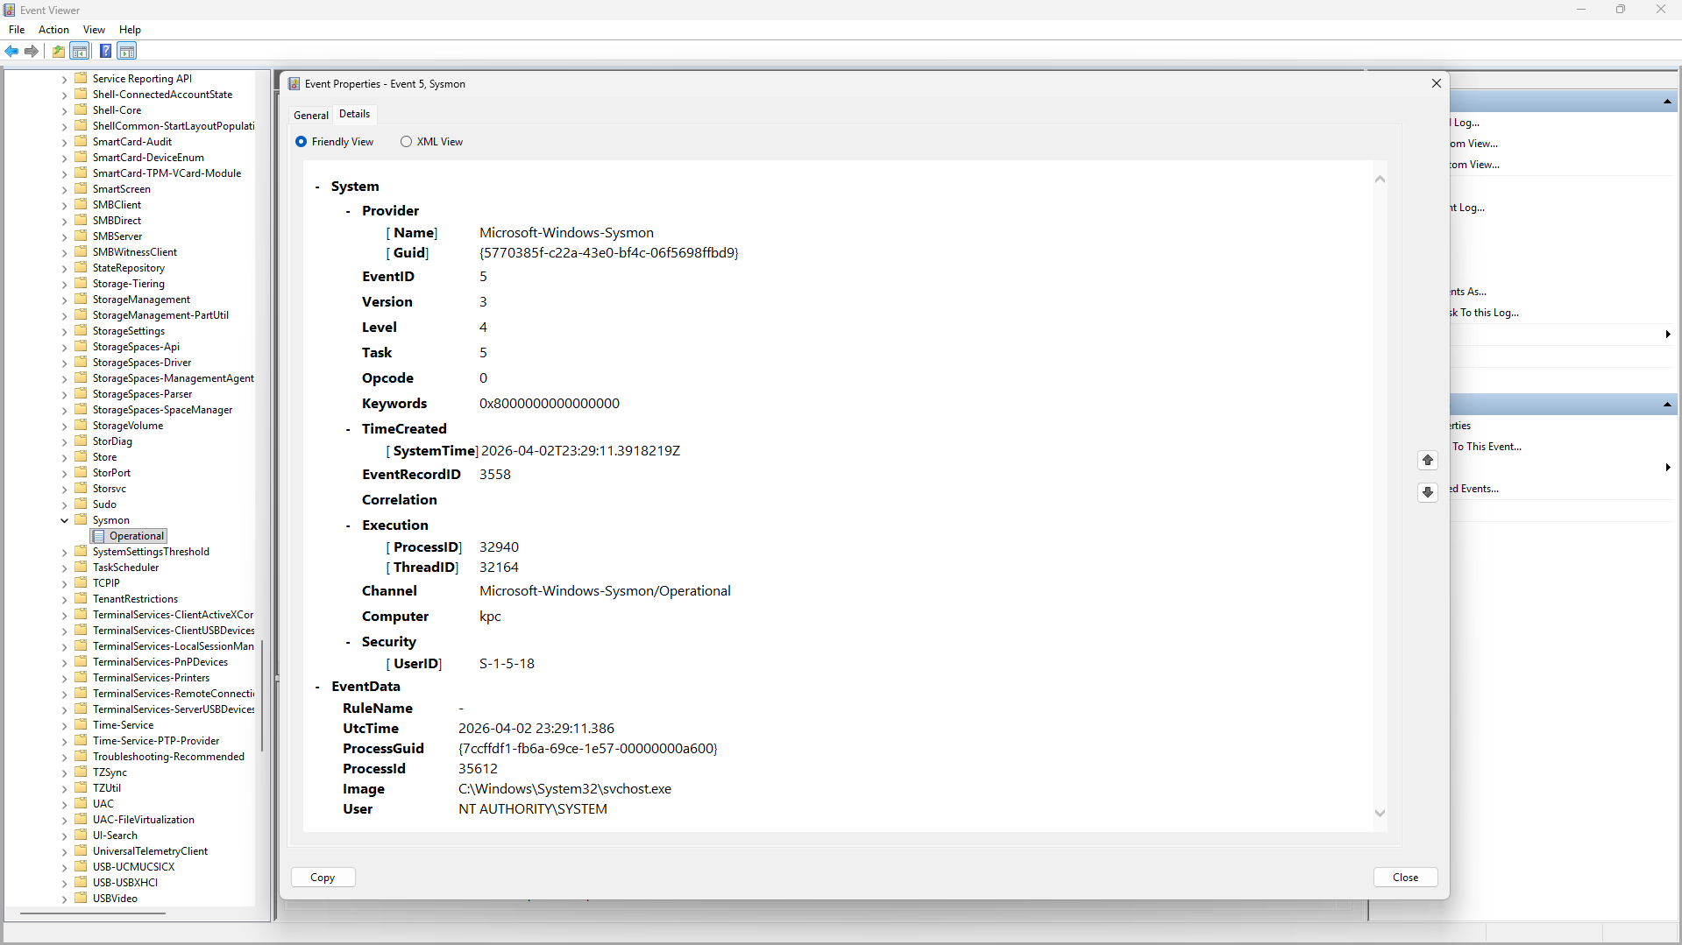The image size is (1682, 945).
Task: Open the Action menu
Action: (x=53, y=30)
